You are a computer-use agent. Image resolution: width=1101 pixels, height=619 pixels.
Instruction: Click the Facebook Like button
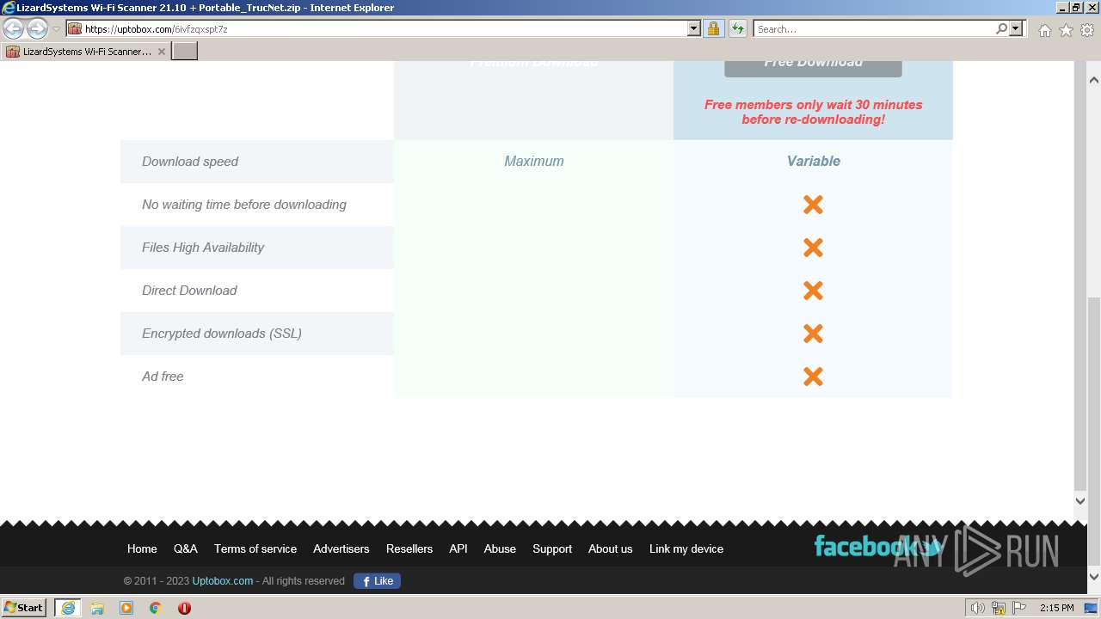coord(377,581)
